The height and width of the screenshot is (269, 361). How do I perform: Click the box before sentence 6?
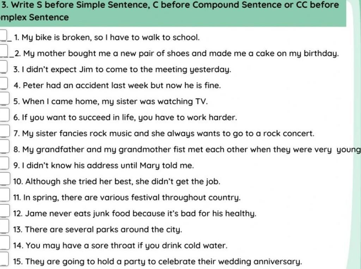pos(4,115)
